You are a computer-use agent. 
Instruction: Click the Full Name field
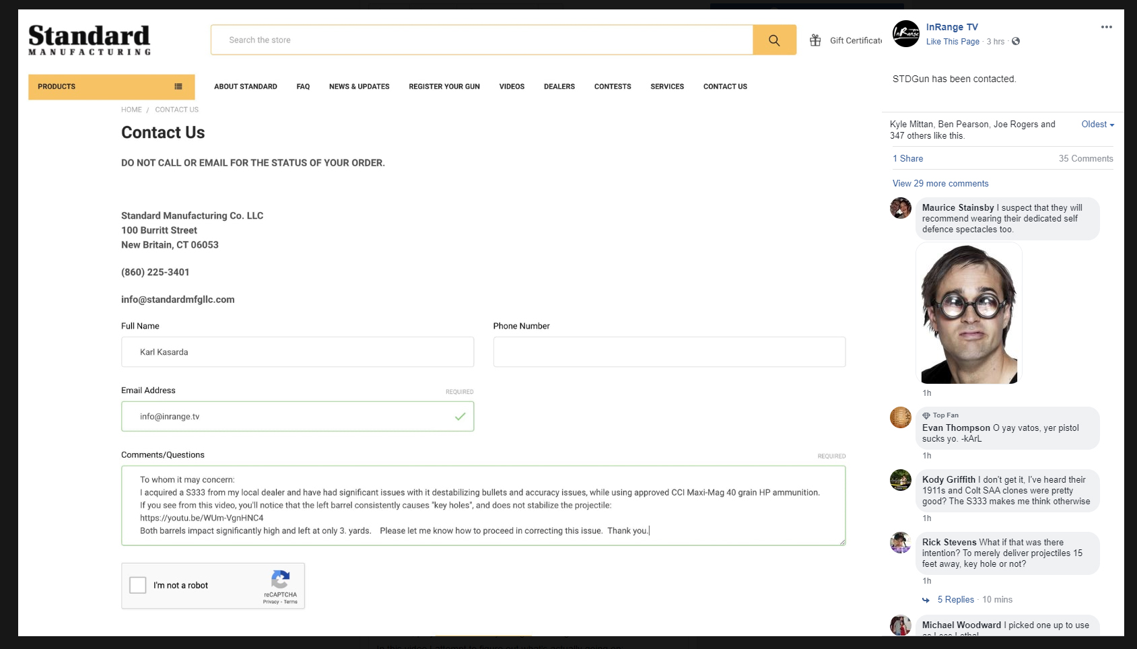(x=298, y=352)
